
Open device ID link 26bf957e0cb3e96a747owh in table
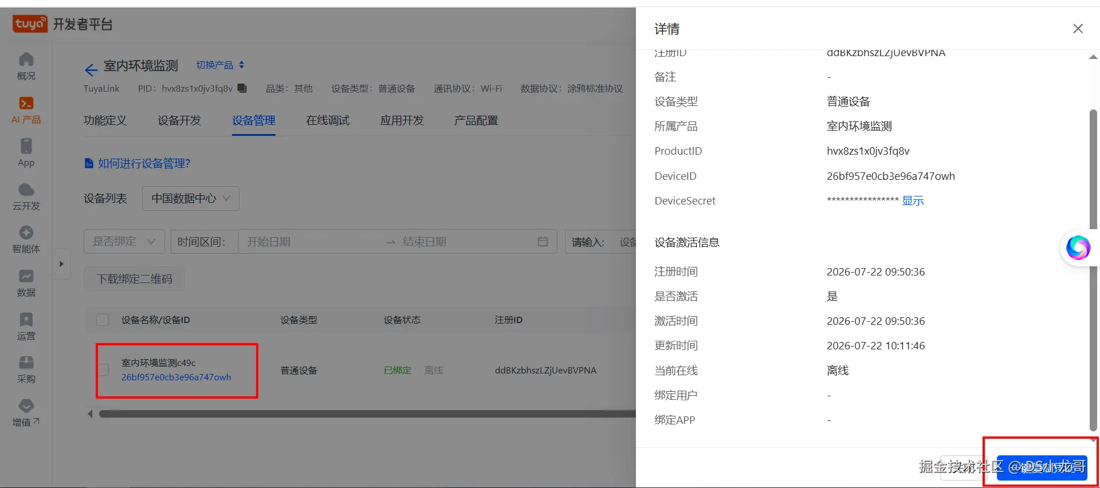pyautogui.click(x=176, y=377)
